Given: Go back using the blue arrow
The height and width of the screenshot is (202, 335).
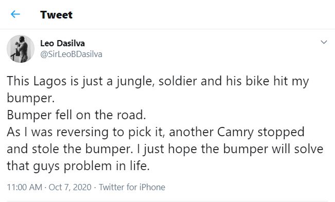Looking at the screenshot, I should [15, 14].
